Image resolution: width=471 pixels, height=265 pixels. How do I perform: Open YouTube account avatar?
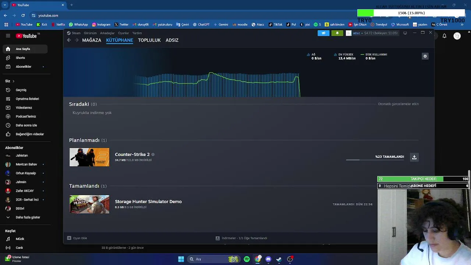457,36
